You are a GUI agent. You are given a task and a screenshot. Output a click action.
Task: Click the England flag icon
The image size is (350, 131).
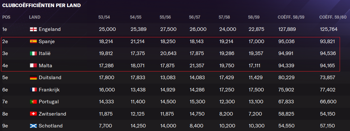click(x=33, y=29)
